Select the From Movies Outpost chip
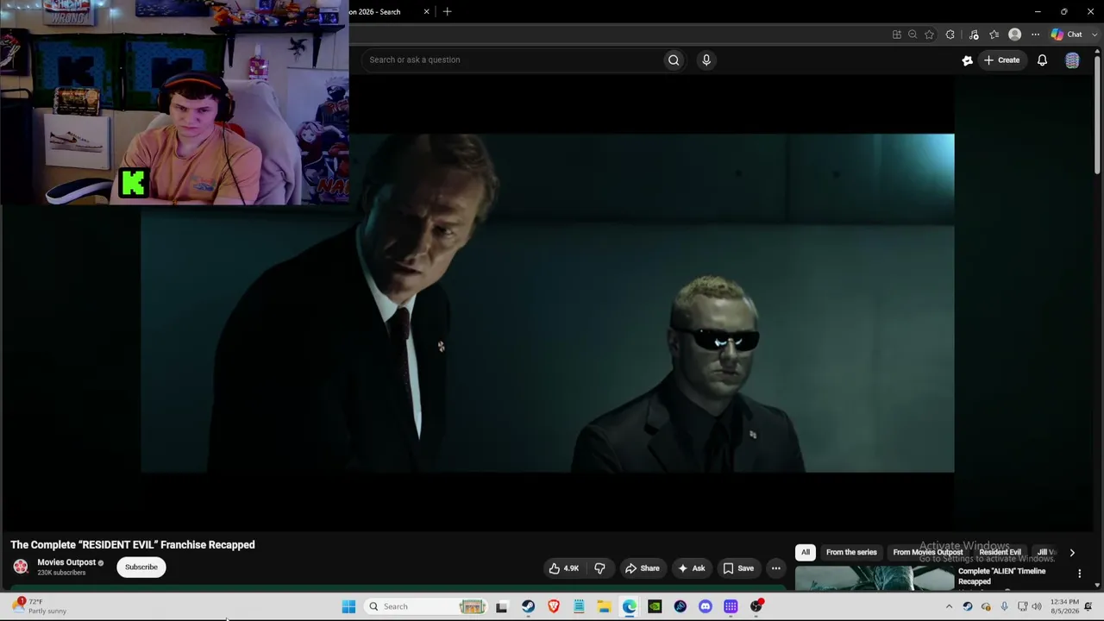The image size is (1104, 621). pos(927,552)
